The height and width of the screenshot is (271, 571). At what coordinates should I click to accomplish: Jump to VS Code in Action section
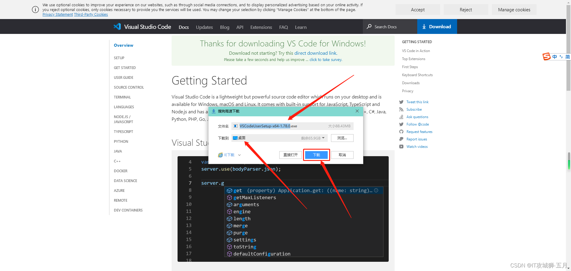416,51
